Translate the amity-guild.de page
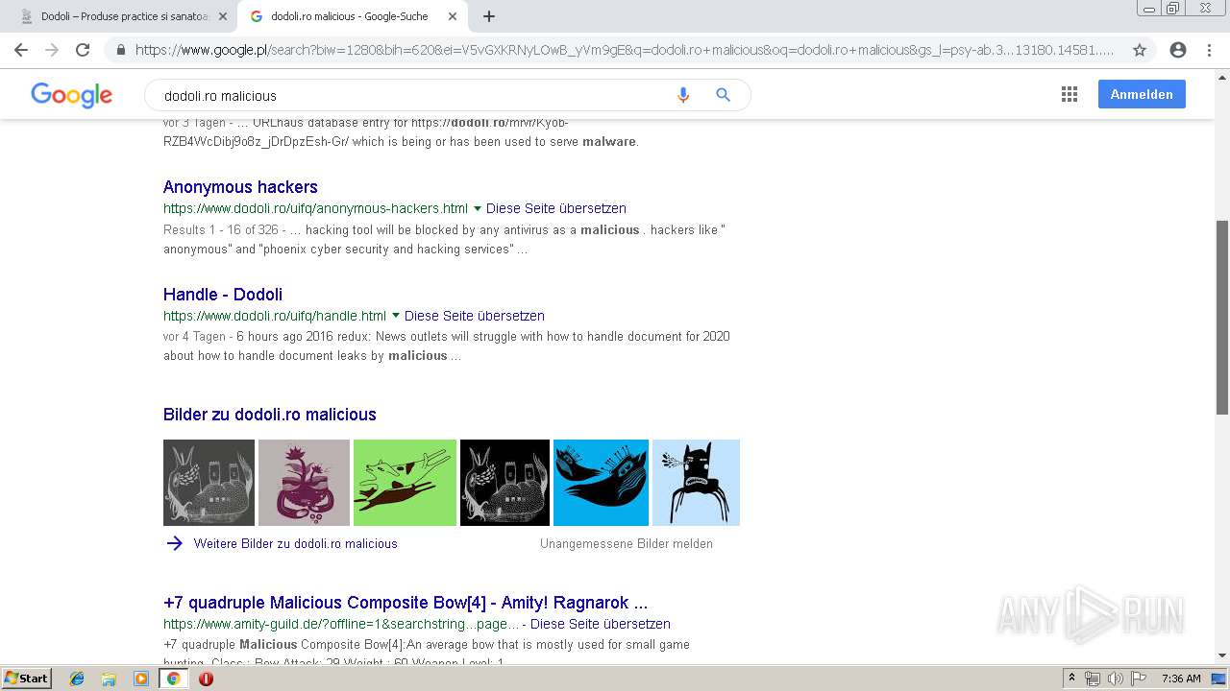Screen dimensions: 1230x691 point(601,624)
